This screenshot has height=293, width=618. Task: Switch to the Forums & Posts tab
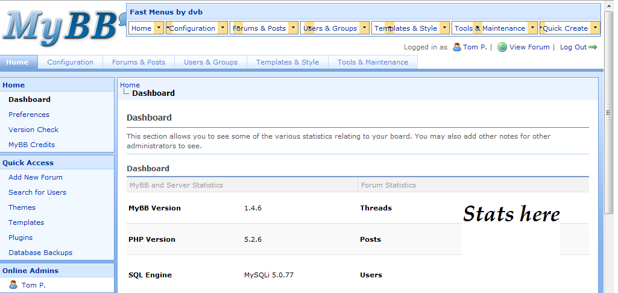(x=138, y=62)
